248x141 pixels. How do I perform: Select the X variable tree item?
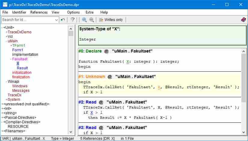(x=18, y=64)
